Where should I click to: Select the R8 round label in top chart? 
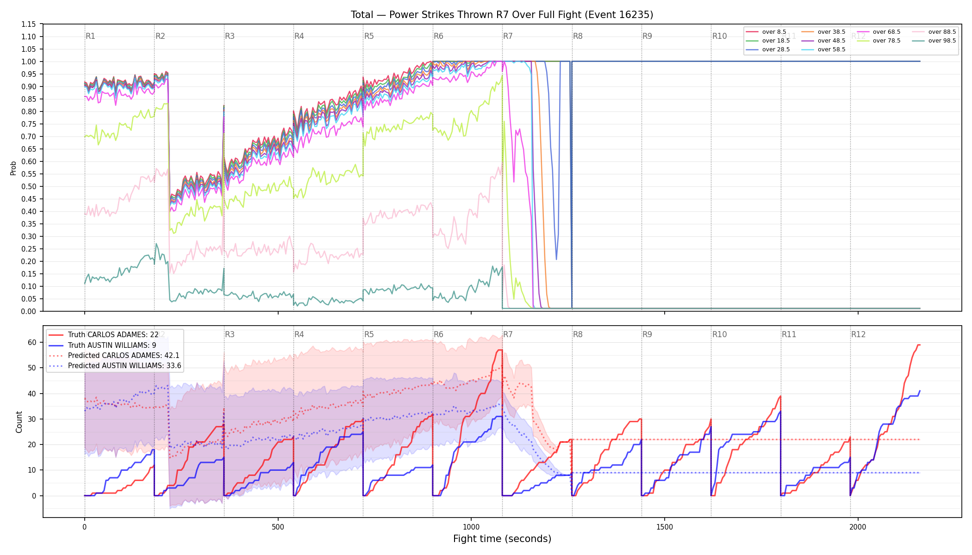(578, 36)
